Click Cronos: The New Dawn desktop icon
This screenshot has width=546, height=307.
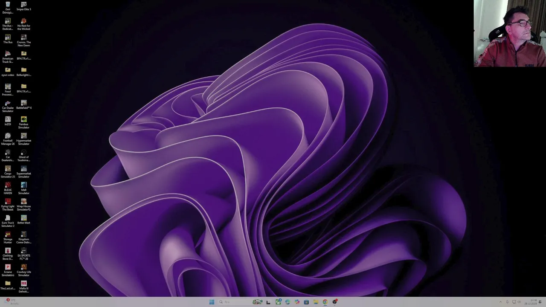click(x=23, y=41)
